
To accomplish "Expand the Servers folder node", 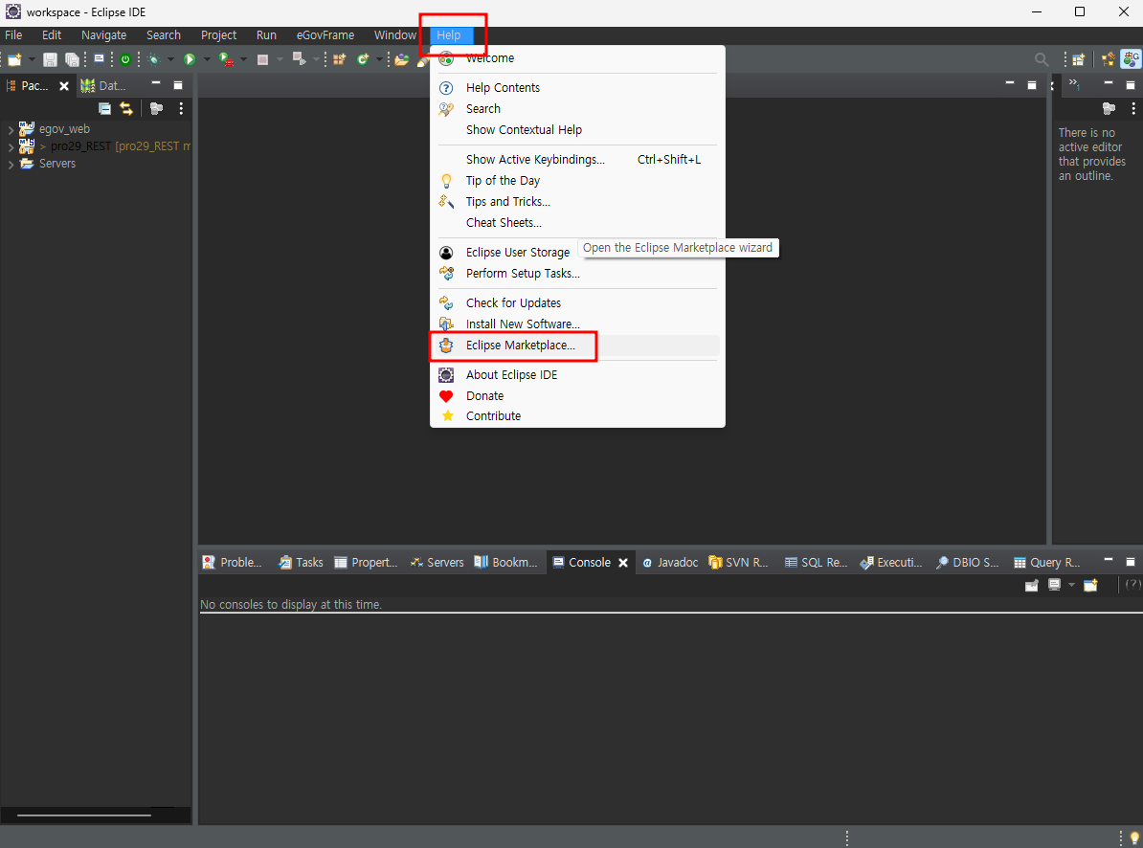I will click(x=11, y=165).
